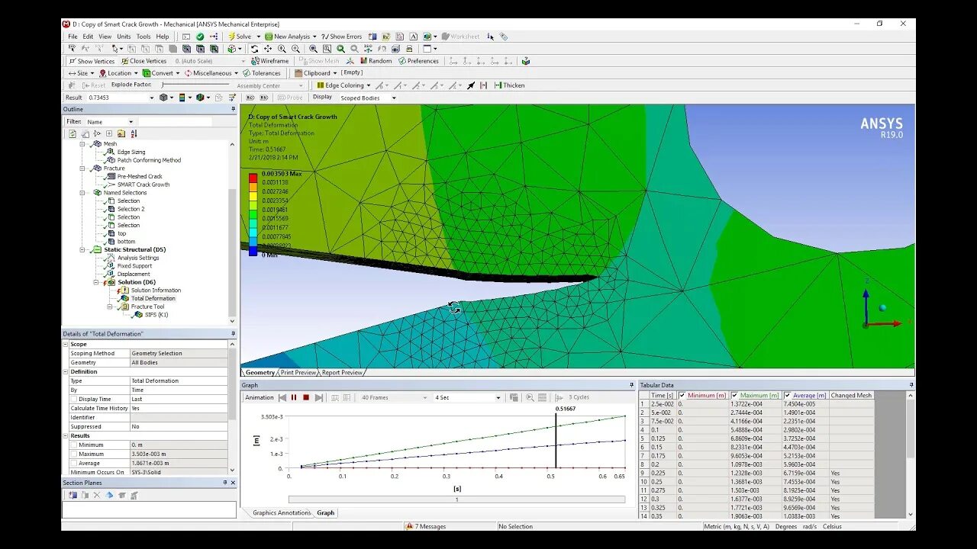Collapse the Solution (D6) node

pos(96,282)
